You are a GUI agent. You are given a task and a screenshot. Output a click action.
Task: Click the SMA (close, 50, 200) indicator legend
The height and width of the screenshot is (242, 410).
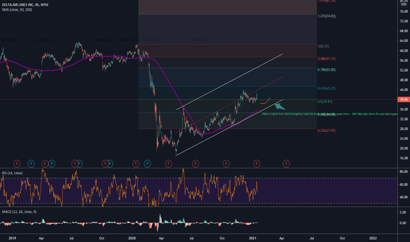point(17,10)
